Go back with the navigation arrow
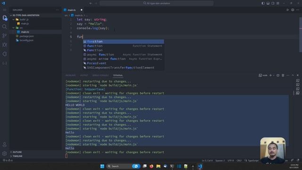The width and height of the screenshot is (302, 170). click(91, 3)
